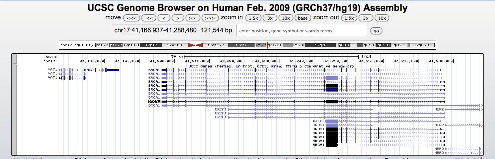Image resolution: width=495 pixels, height=159 pixels.
Task: Zoom out 3x
Action: pyautogui.click(x=366, y=18)
